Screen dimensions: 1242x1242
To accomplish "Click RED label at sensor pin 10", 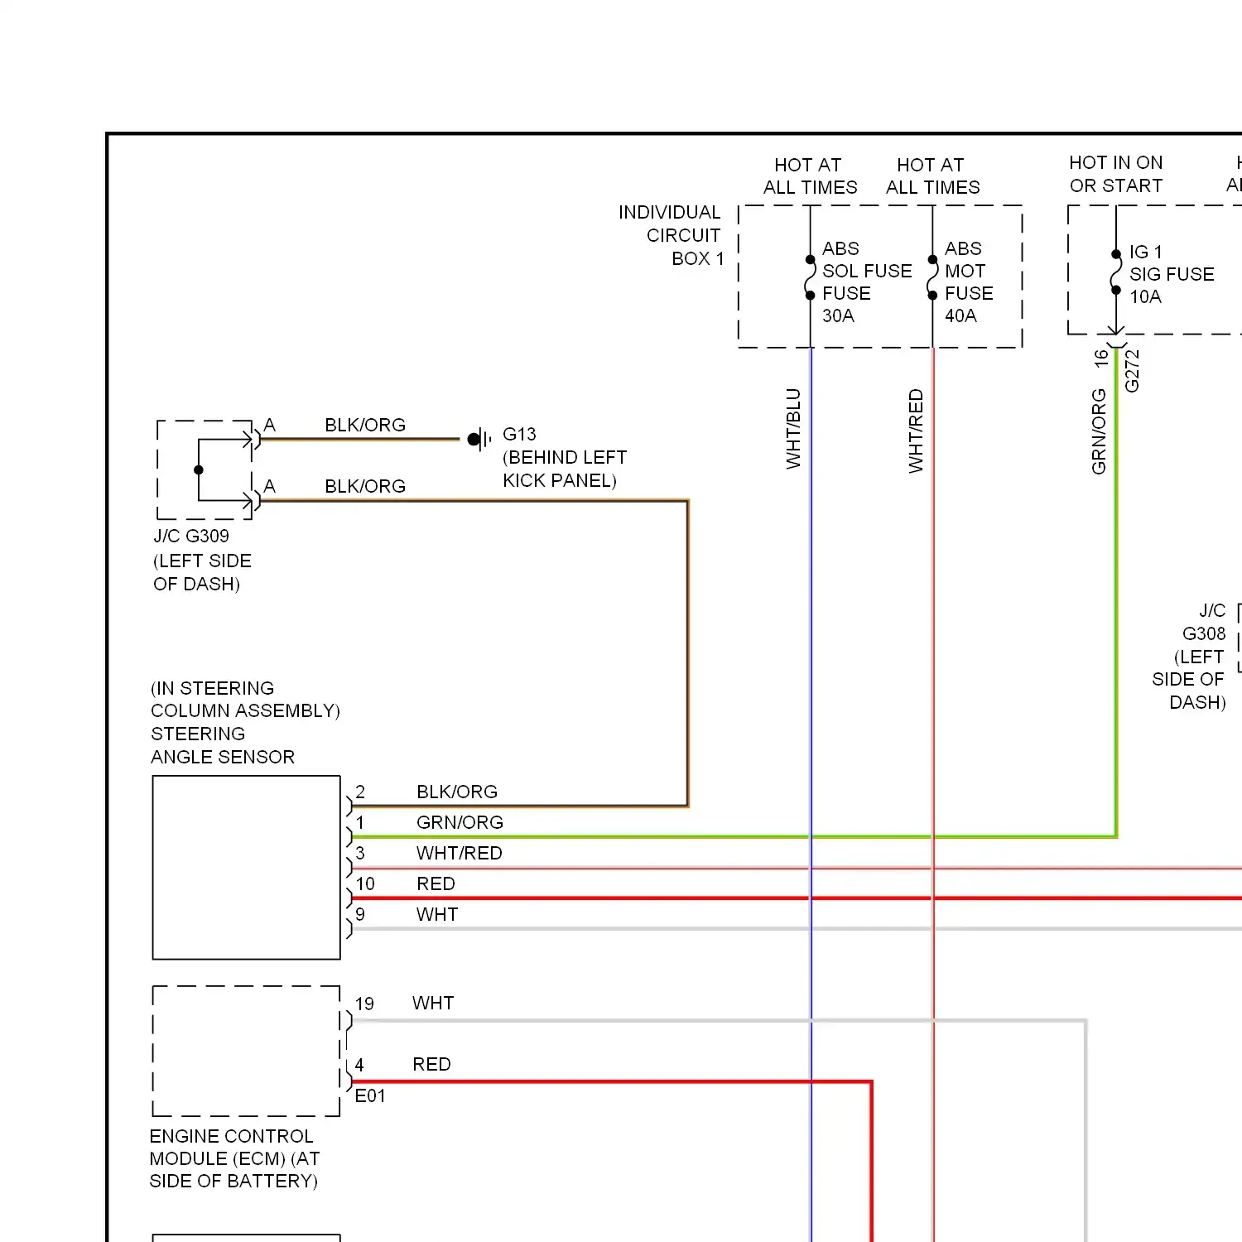I will pyautogui.click(x=436, y=884).
